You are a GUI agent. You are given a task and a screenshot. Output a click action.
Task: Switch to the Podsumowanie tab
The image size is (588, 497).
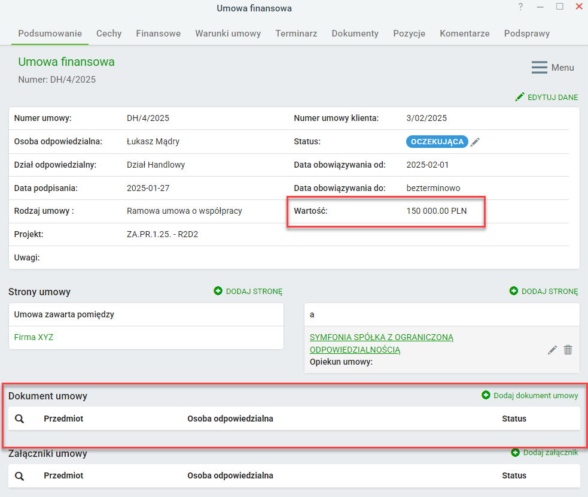[x=50, y=34]
